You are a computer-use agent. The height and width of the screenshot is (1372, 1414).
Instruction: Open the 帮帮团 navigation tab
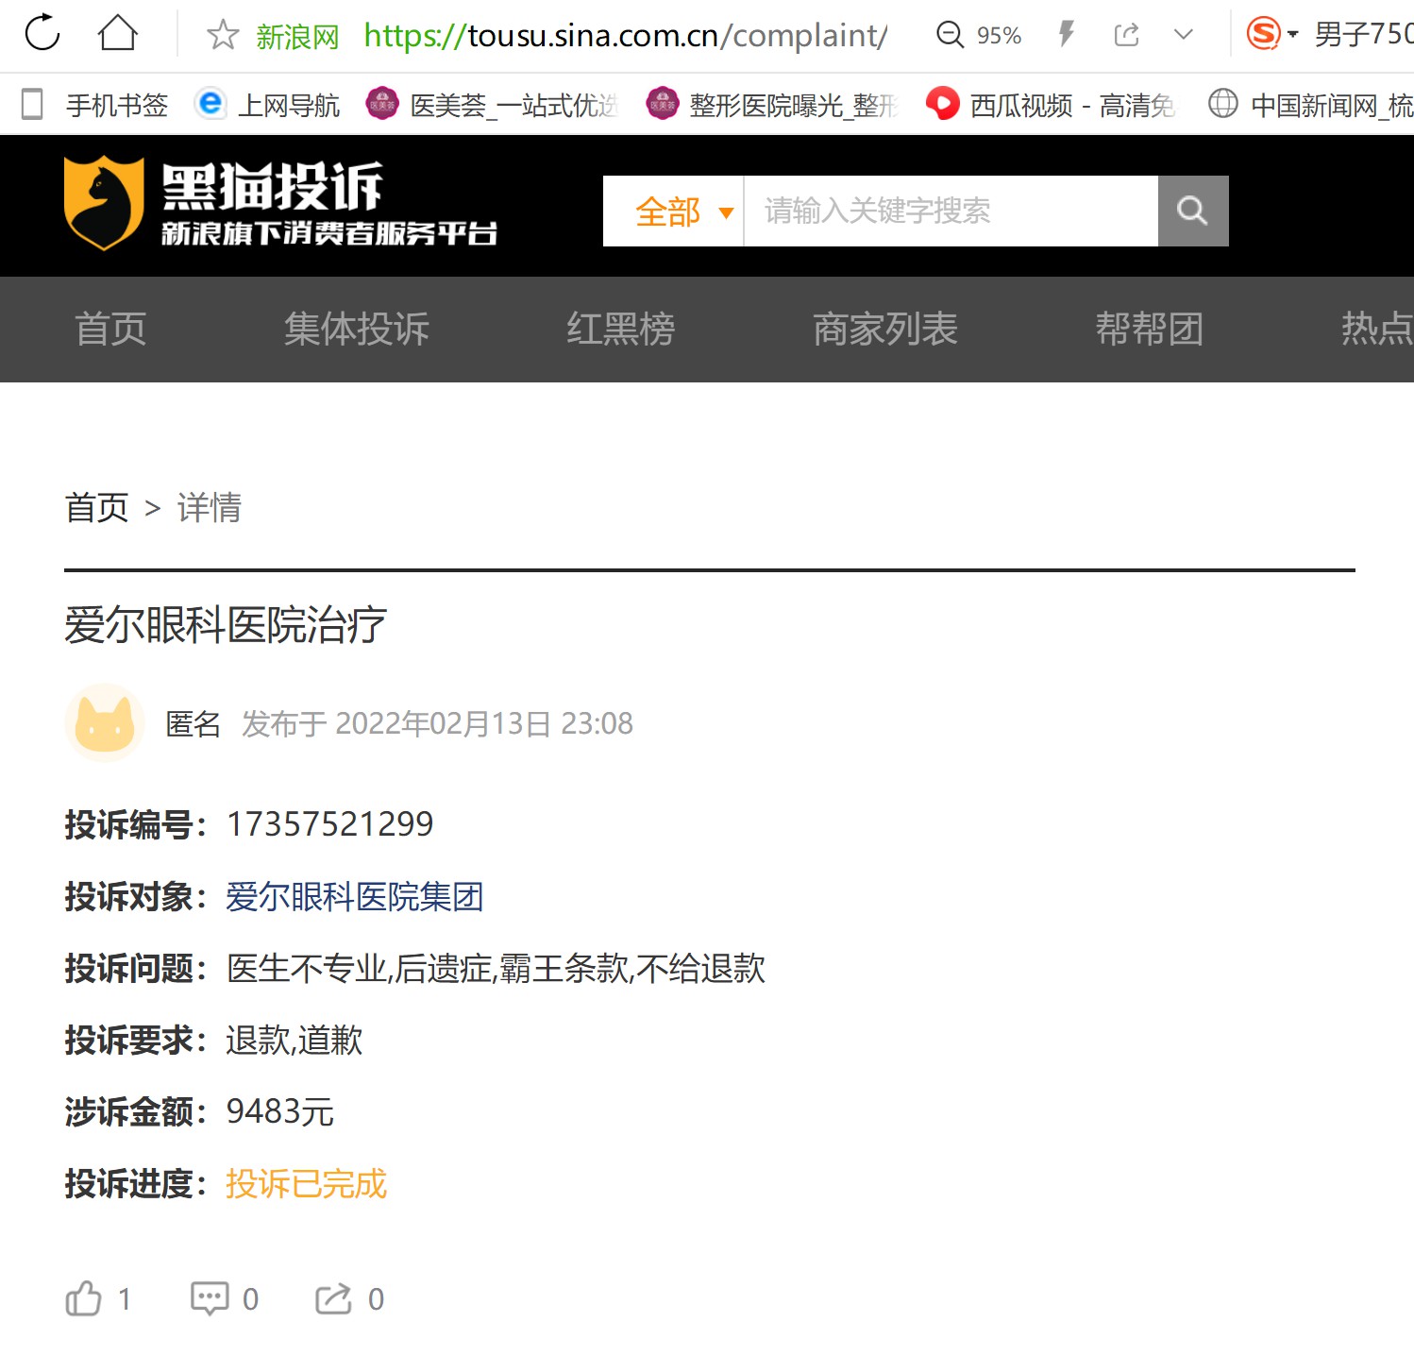[1149, 330]
